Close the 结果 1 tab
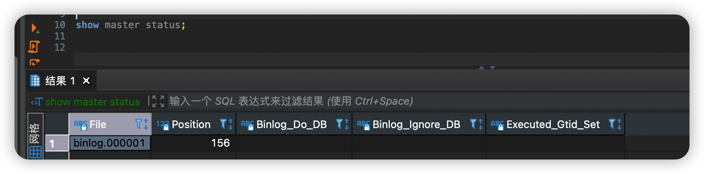Screen dimensions: 704x174 [x=86, y=81]
